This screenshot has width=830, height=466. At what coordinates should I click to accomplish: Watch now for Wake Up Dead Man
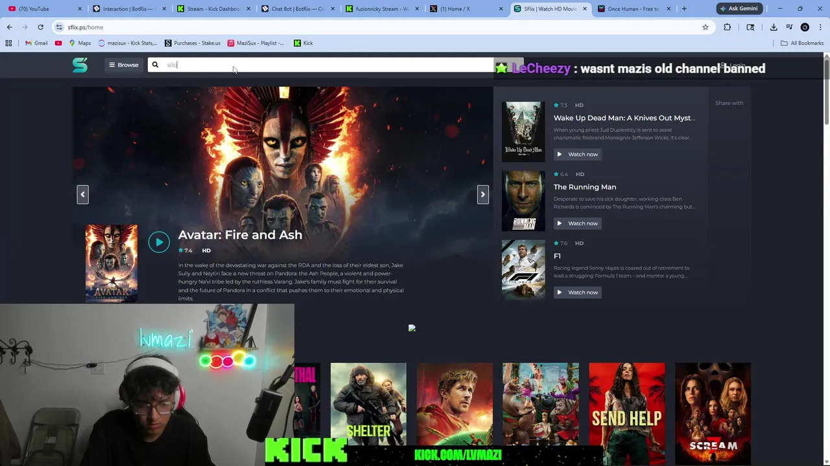pyautogui.click(x=577, y=154)
